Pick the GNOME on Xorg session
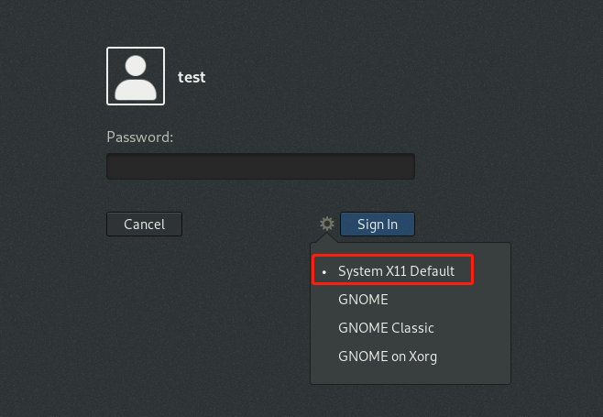The height and width of the screenshot is (417, 603). click(388, 357)
